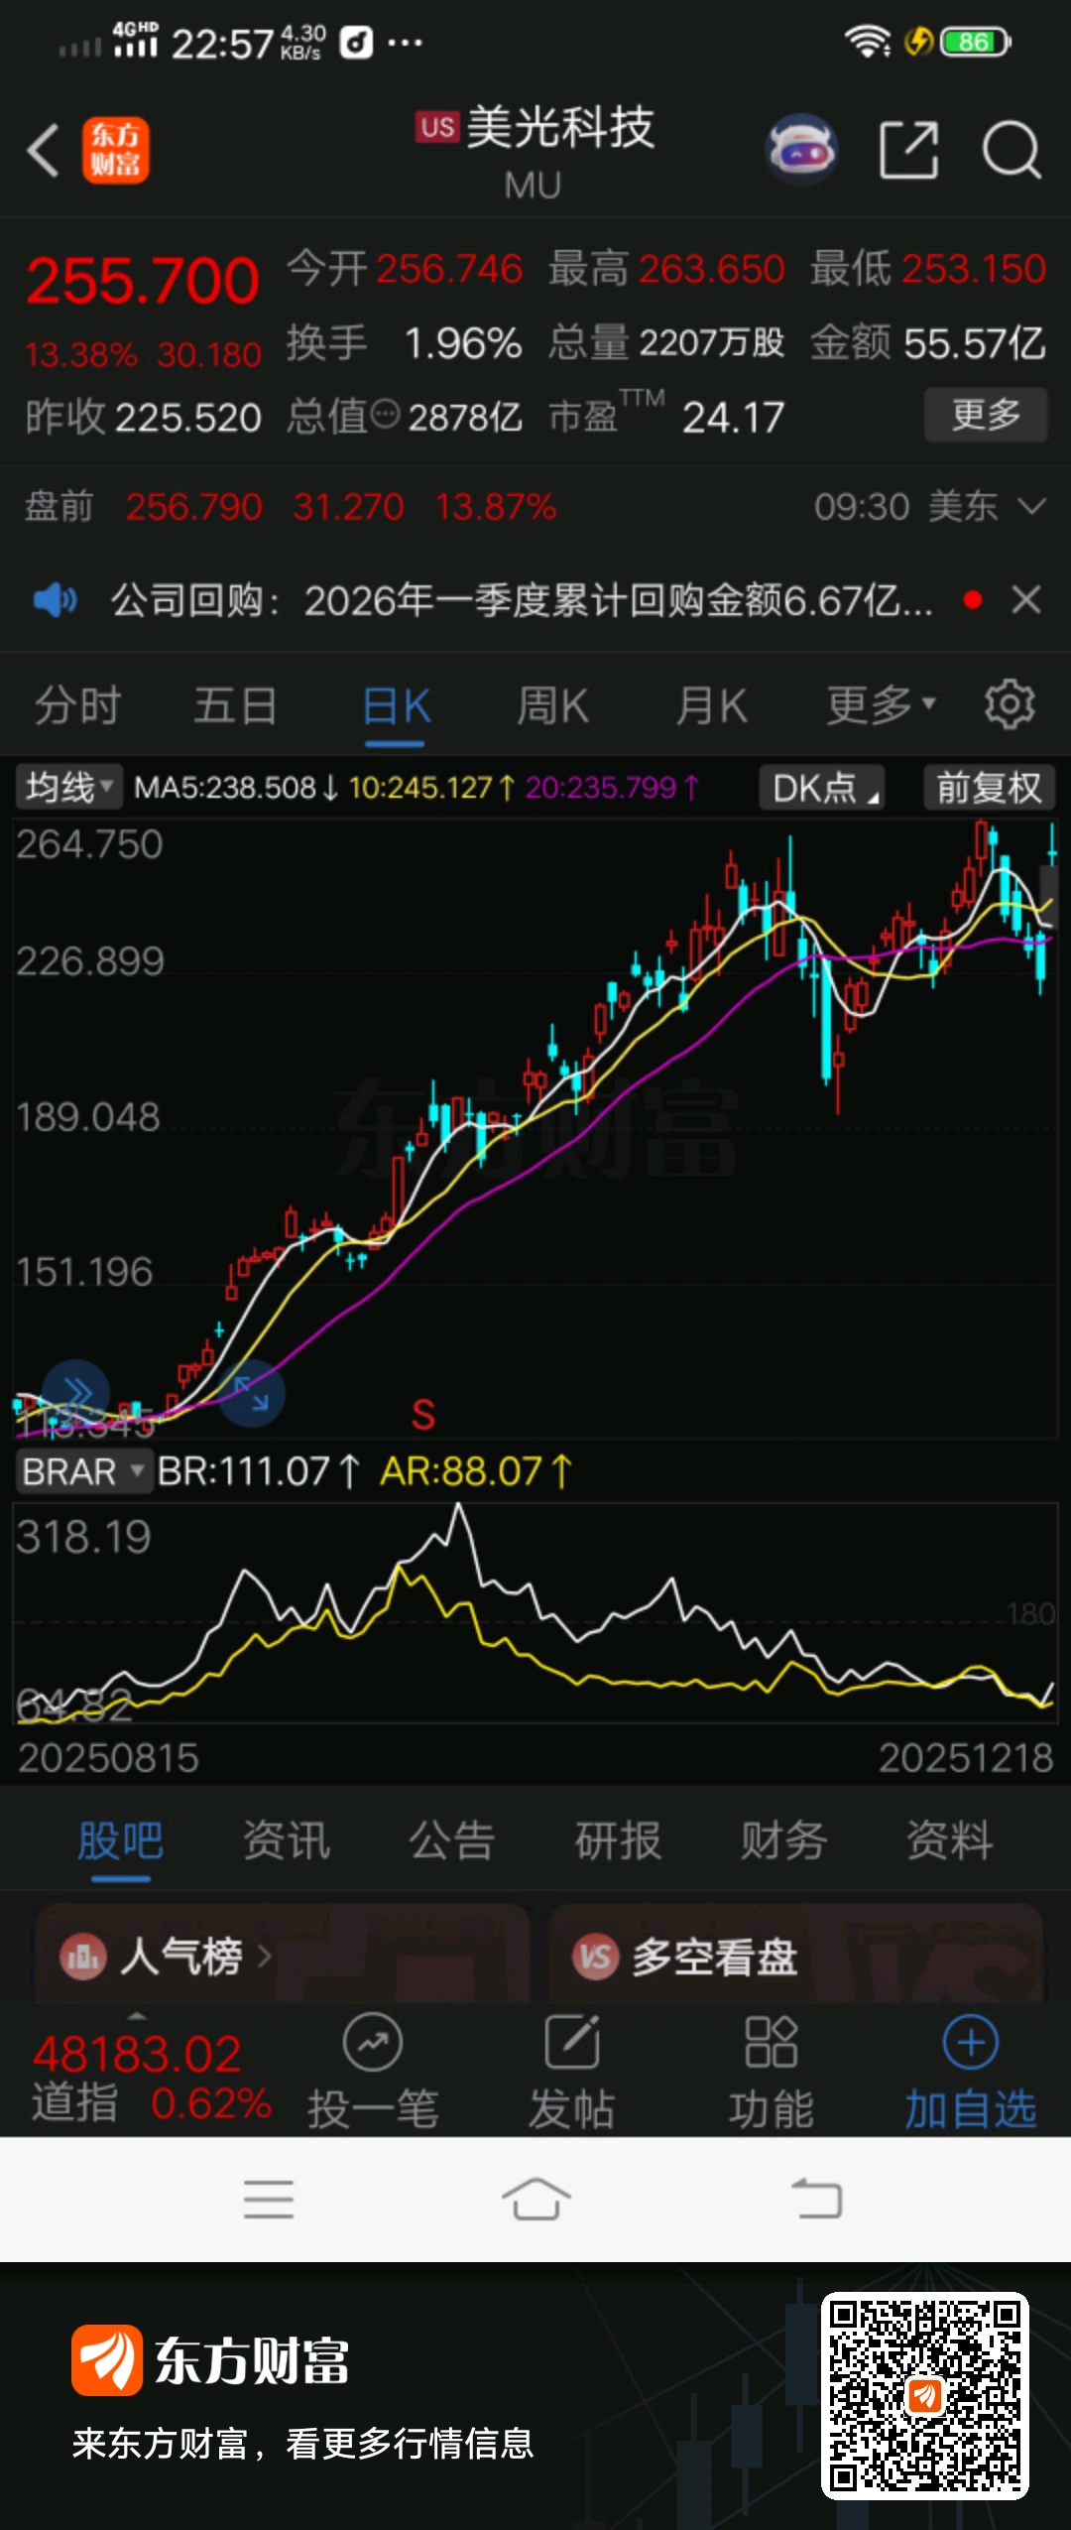Viewport: 1071px width, 2530px height.
Task: Tap the 美光科技 MU title
Action: click(x=535, y=151)
